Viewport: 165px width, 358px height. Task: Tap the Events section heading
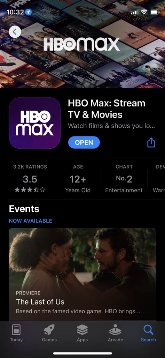[24, 209]
